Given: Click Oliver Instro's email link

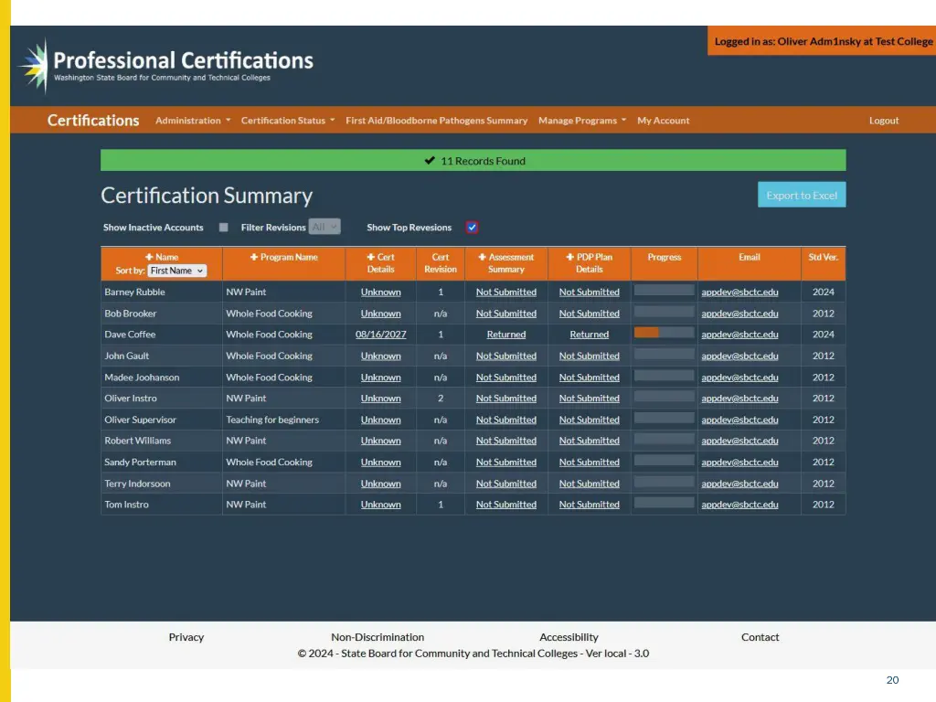Looking at the screenshot, I should point(739,399).
